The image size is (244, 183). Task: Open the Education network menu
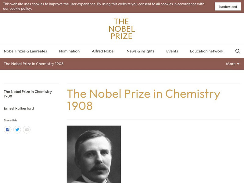pos(206,51)
